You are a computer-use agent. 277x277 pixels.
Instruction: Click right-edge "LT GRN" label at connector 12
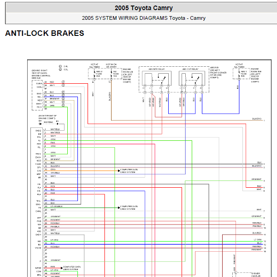pos(258,240)
